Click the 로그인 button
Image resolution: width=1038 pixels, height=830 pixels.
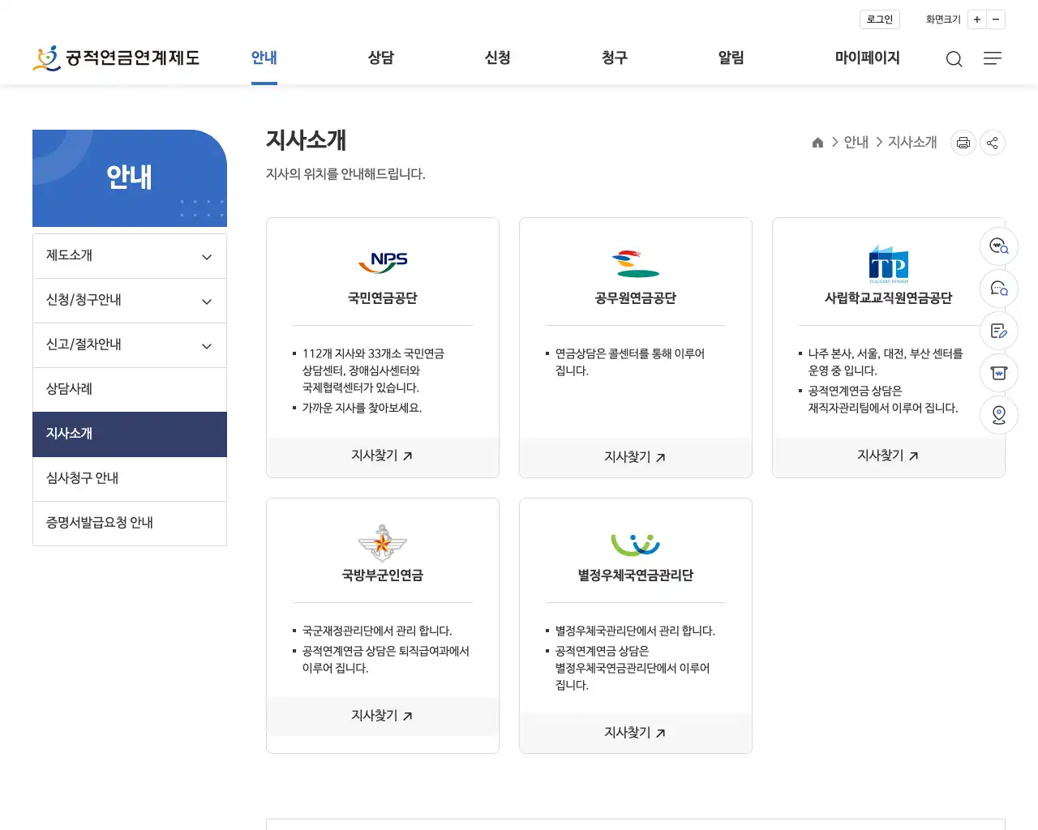pos(879,19)
